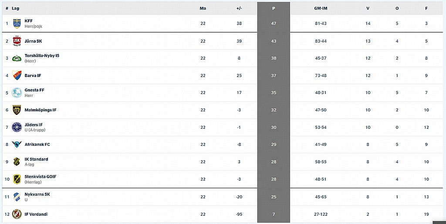Click the Barva IF striped shield logo
This screenshot has width=446, height=224.
pos(17,75)
